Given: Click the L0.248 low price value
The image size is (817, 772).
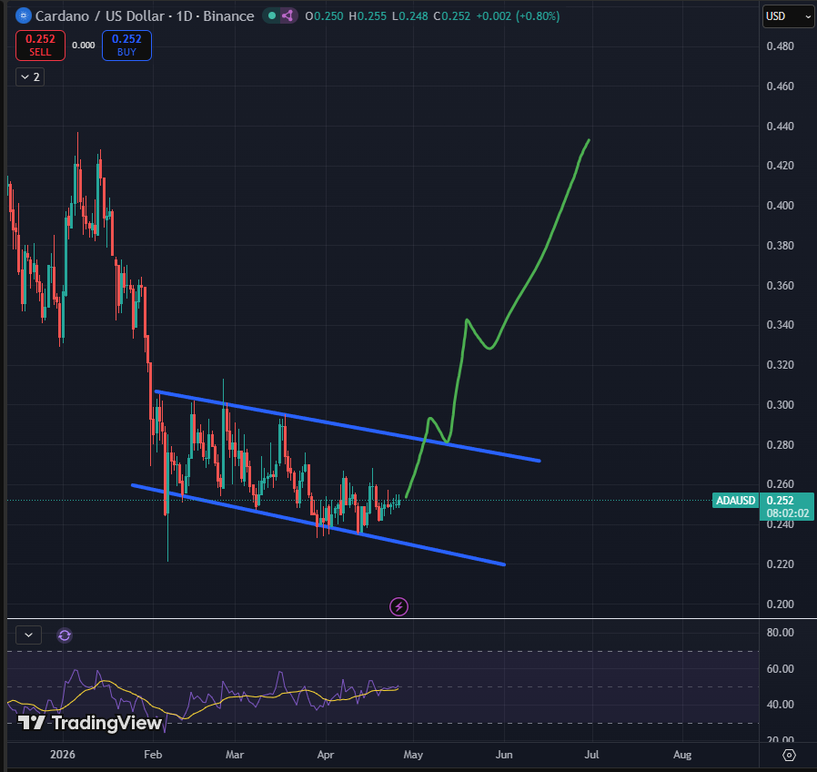Looking at the screenshot, I should point(409,16).
